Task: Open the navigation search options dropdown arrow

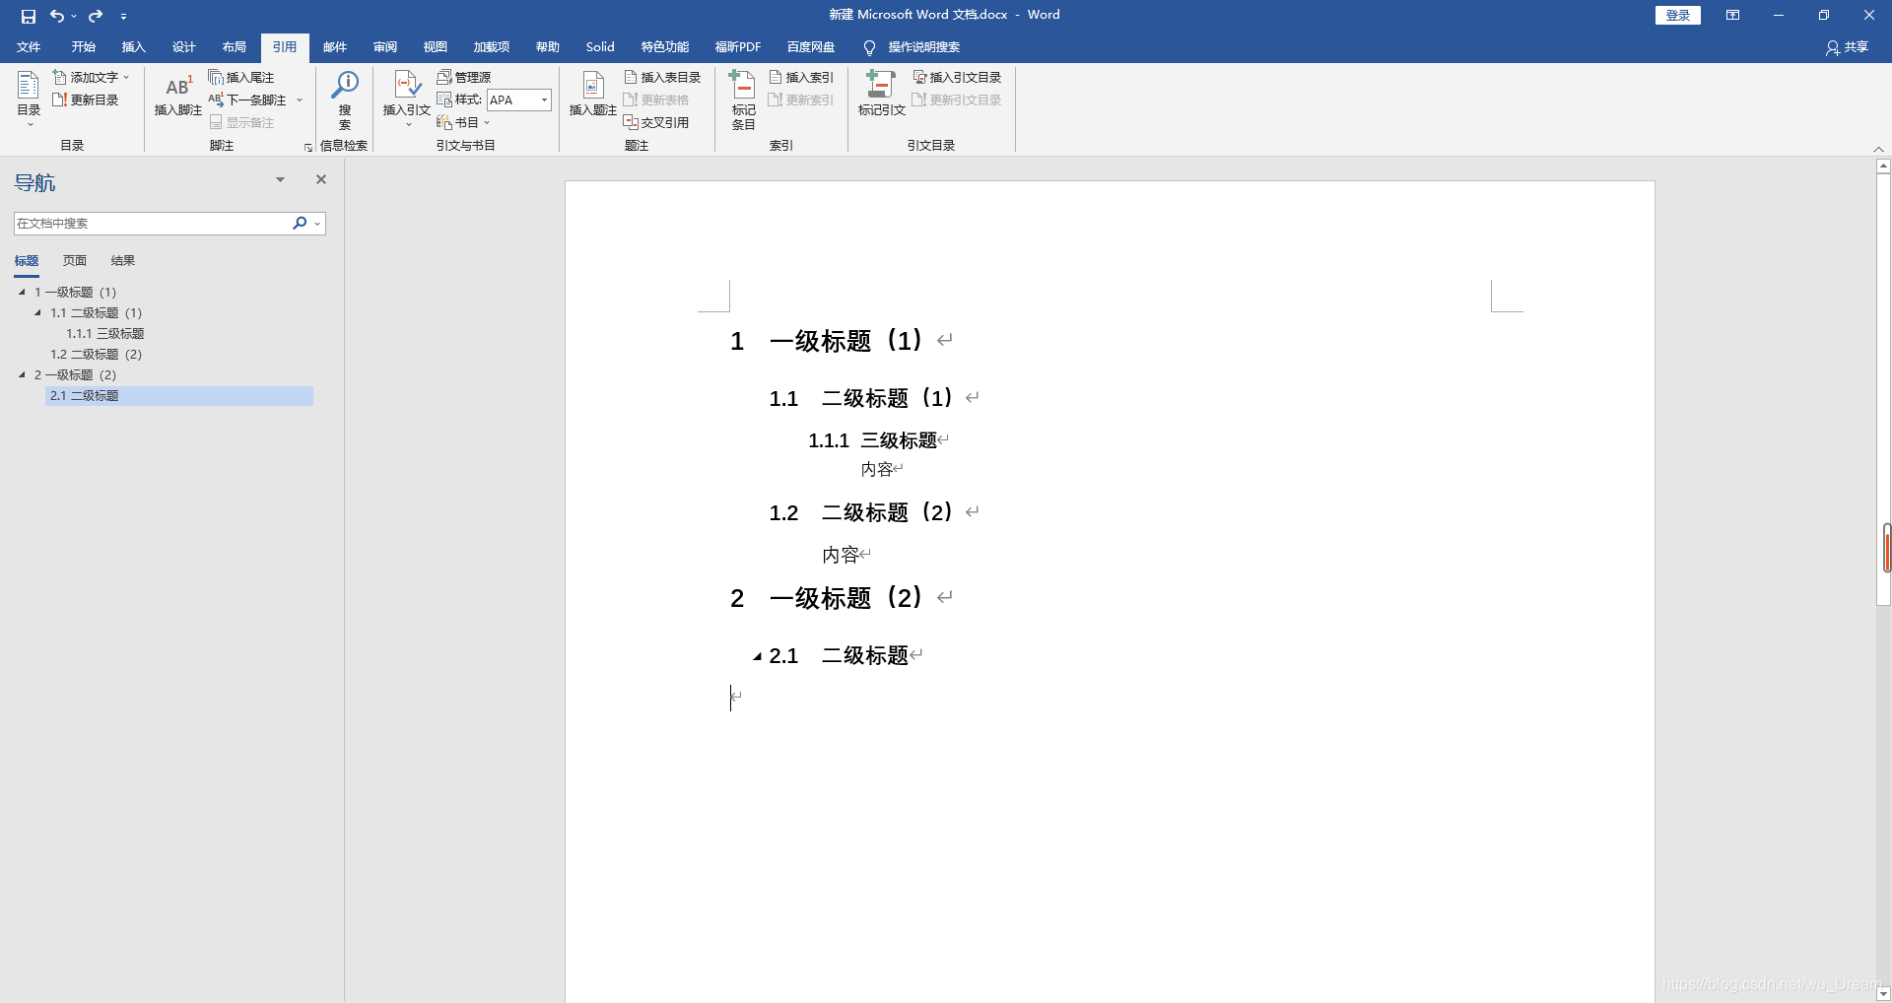Action: (317, 224)
